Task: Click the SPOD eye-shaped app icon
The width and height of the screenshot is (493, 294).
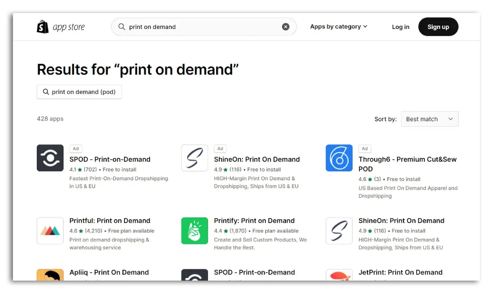Action: [50, 158]
